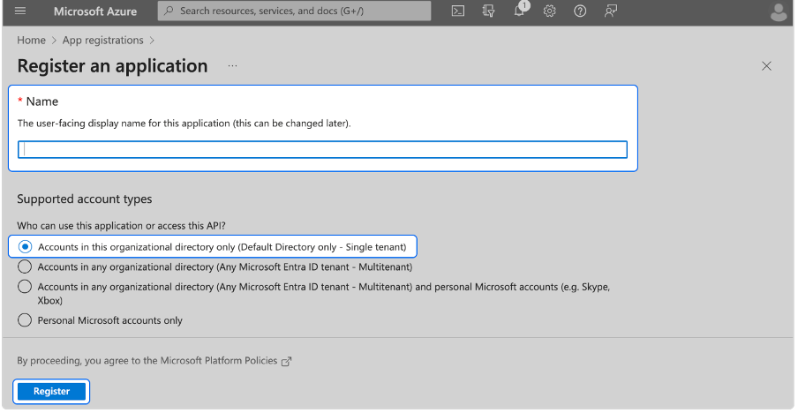This screenshot has height=413, width=798.
Task: Open the help question mark icon
Action: tap(580, 11)
